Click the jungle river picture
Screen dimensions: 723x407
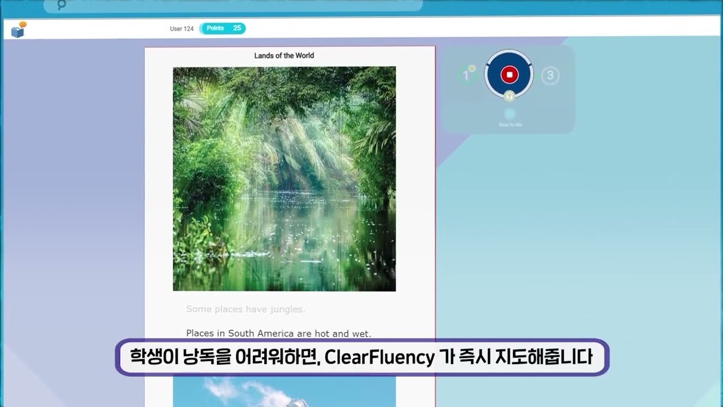pos(284,179)
